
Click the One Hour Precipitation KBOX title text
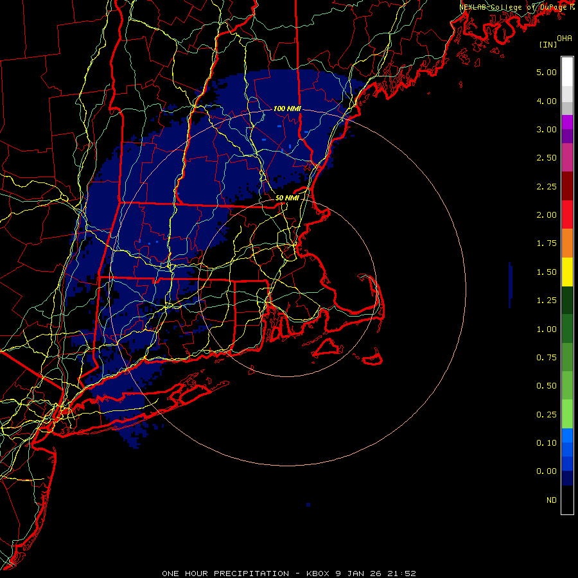pos(289,574)
